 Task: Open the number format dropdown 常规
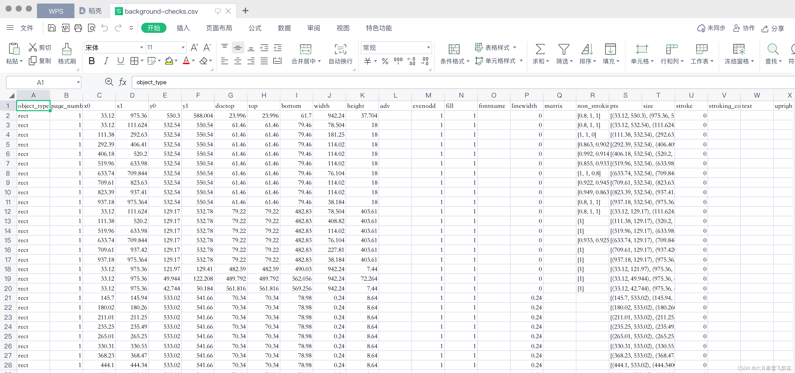point(428,48)
